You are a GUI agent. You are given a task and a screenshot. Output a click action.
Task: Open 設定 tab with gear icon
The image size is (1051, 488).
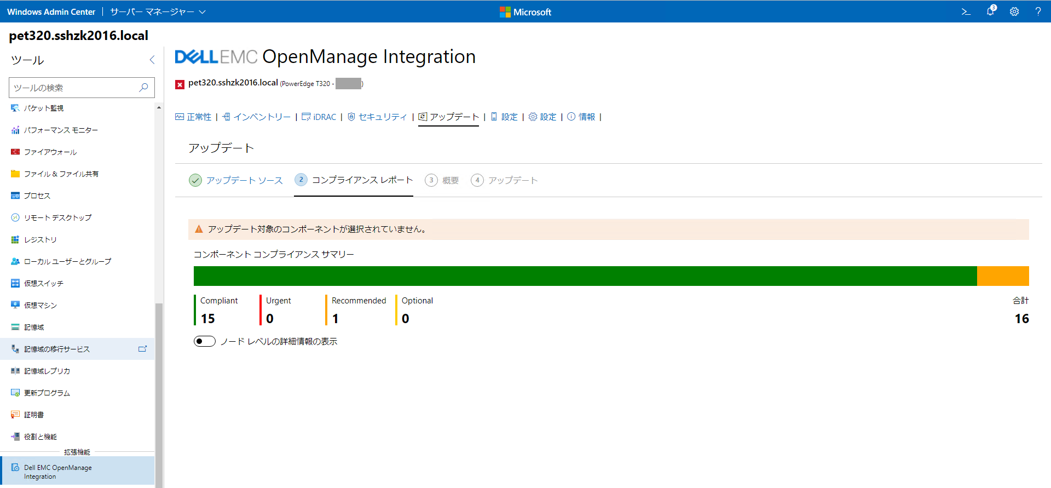click(x=542, y=117)
